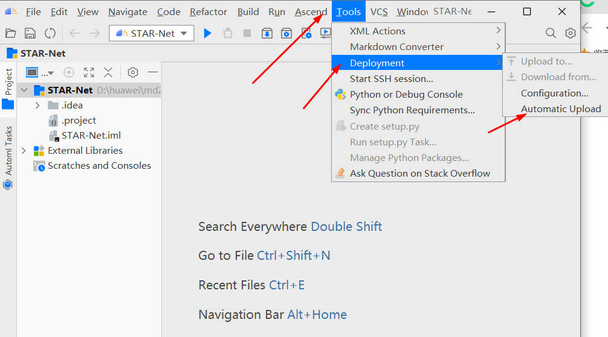Click Collapse All in Project panel

click(x=108, y=72)
